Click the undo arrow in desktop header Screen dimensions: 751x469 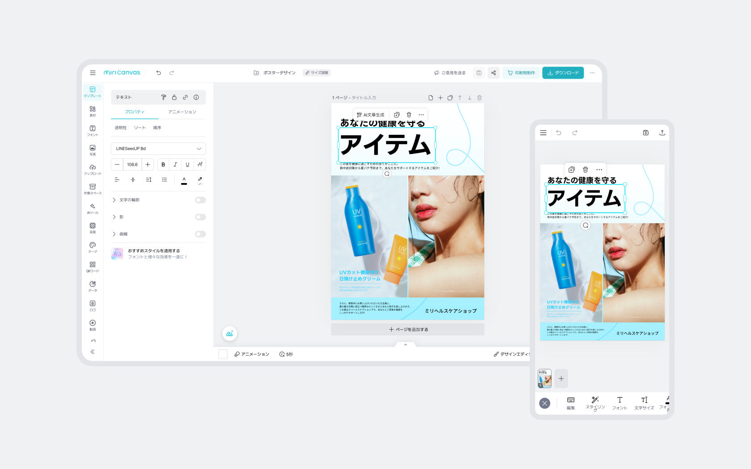click(x=159, y=73)
